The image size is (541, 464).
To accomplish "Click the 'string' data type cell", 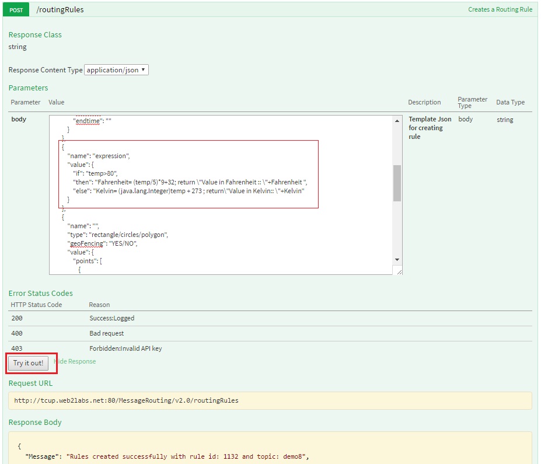I will click(x=505, y=120).
